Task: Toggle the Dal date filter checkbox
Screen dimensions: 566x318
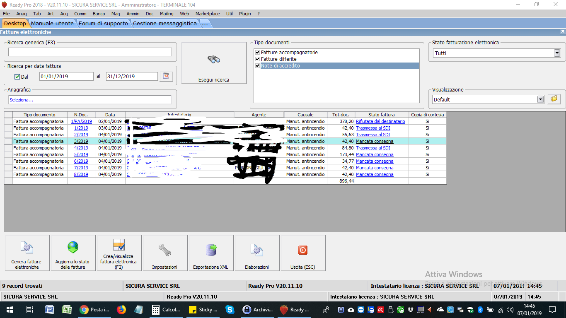Action: (17, 77)
